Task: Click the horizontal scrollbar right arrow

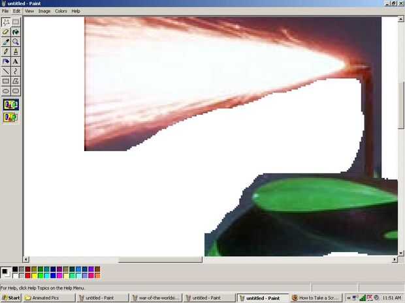Action: coord(395,259)
